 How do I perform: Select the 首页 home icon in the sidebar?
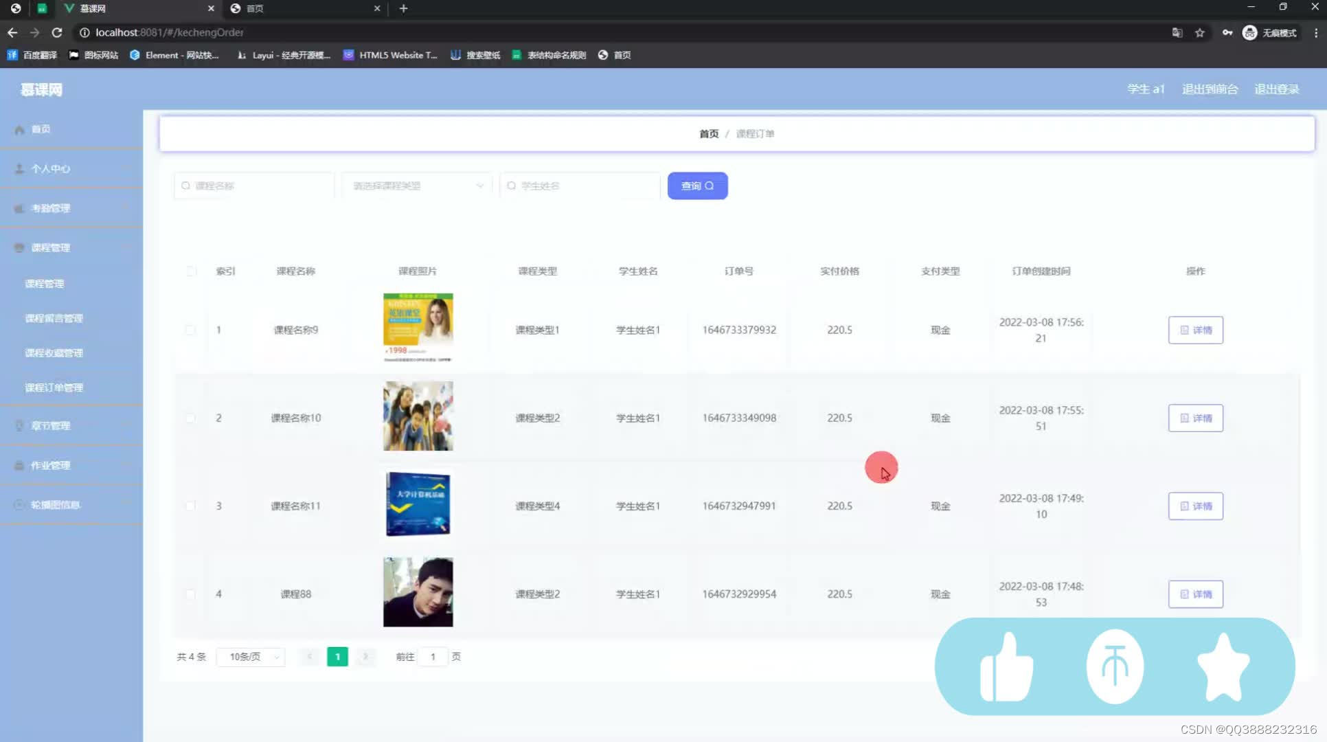pos(19,129)
